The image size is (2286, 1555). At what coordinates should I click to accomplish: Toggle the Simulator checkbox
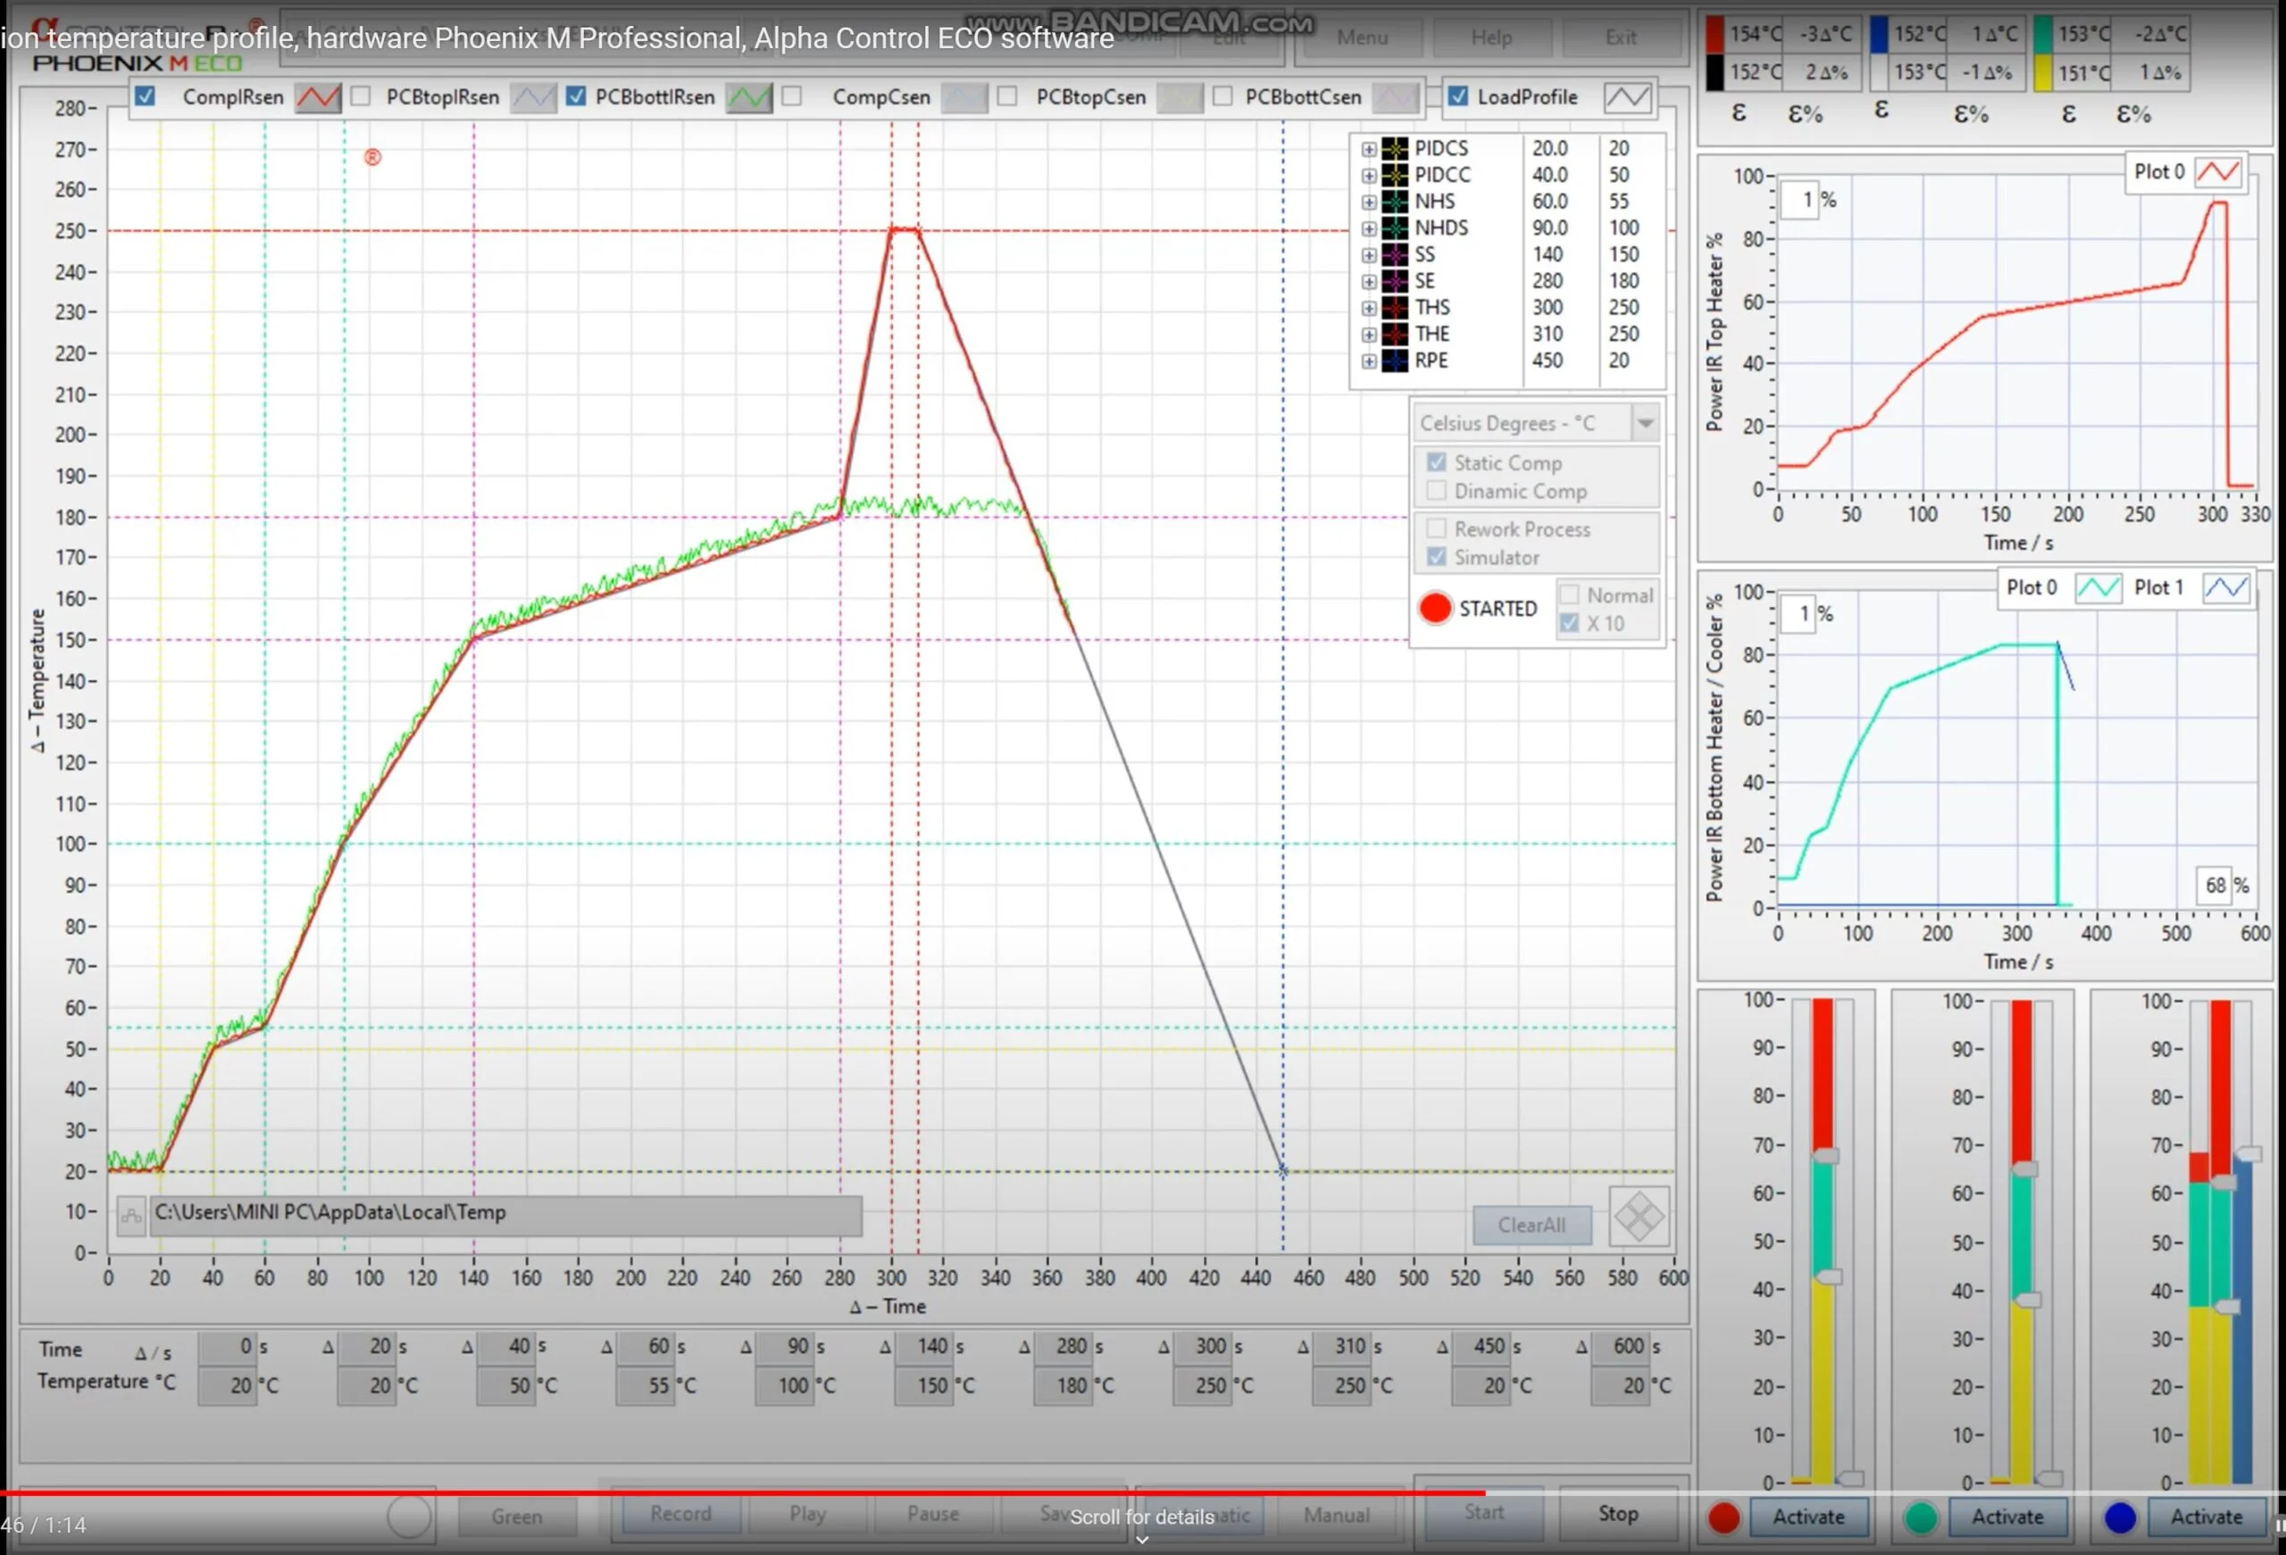pos(1436,557)
